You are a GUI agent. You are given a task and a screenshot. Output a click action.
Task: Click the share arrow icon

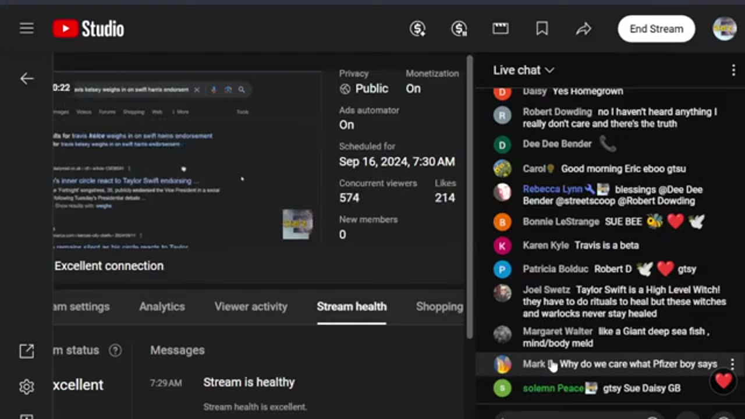[x=583, y=29]
